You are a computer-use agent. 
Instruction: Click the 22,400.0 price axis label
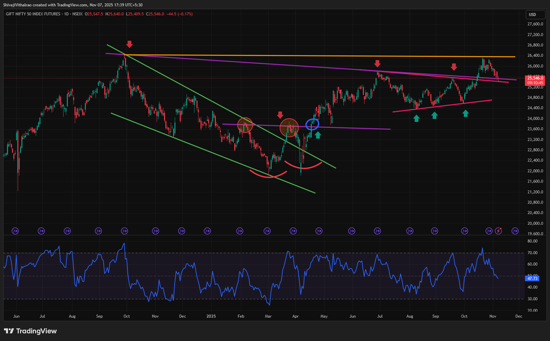[535, 160]
